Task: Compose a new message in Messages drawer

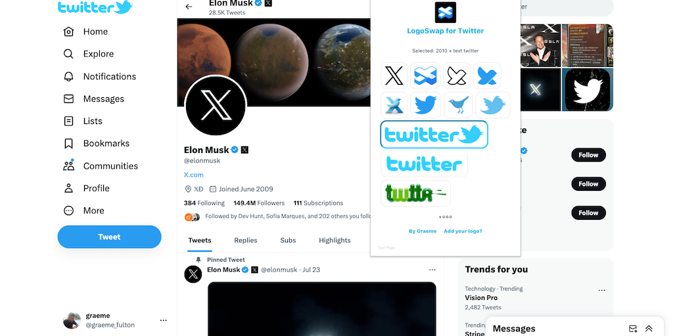Action: tap(633, 328)
